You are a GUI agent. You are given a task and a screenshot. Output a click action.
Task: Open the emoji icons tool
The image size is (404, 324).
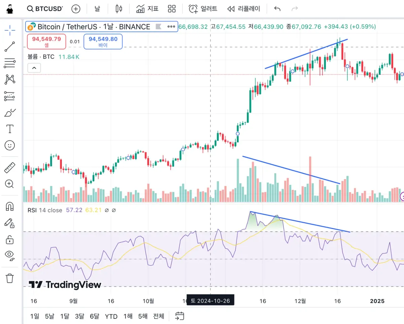[x=10, y=145]
